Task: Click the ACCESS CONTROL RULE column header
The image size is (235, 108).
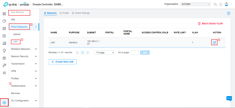Action: click(x=155, y=33)
